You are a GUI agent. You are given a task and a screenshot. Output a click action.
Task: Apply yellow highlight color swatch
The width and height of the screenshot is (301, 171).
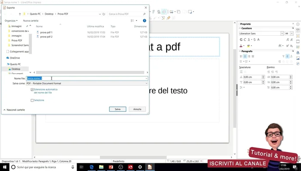[x=248, y=46]
